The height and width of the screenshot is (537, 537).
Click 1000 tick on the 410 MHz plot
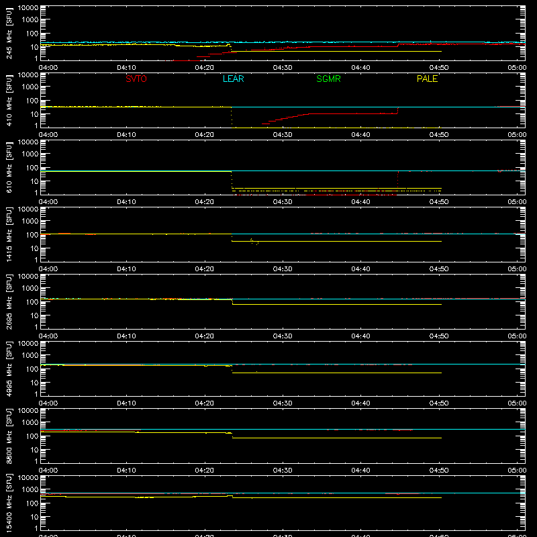30,87
